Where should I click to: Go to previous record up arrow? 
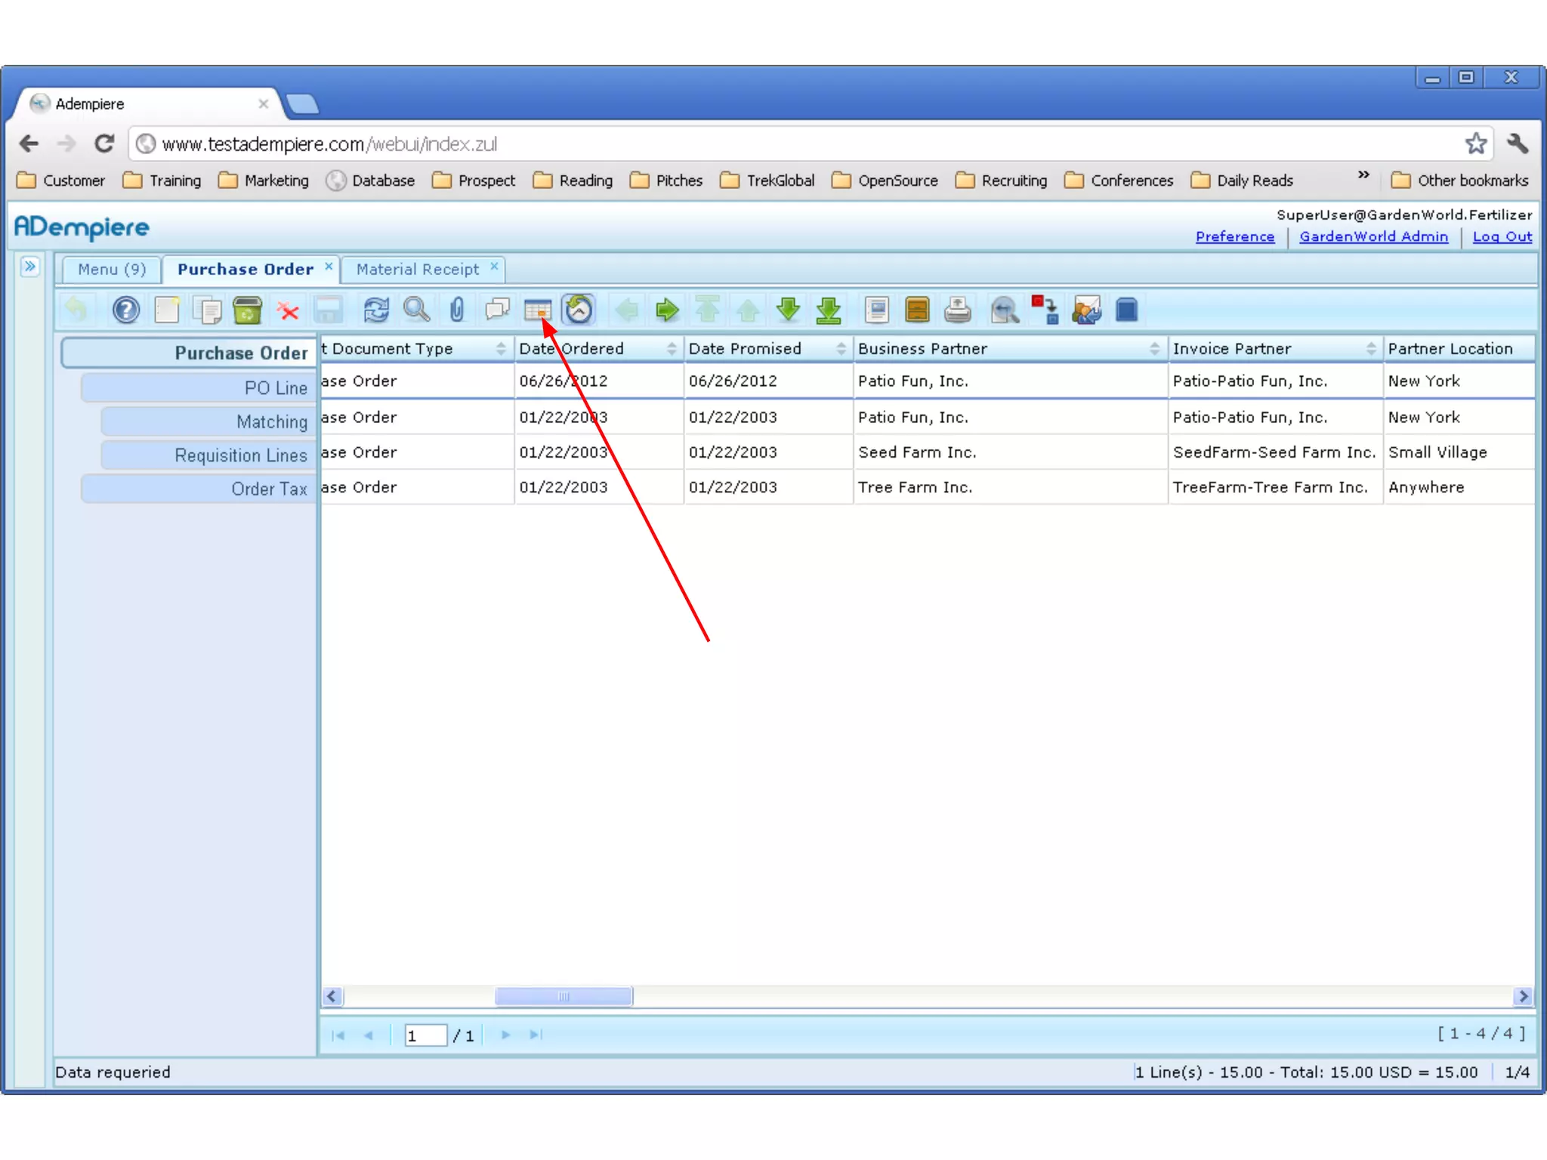pyautogui.click(x=748, y=310)
